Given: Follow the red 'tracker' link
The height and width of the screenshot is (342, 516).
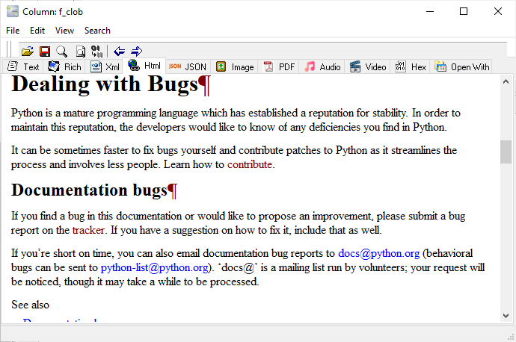Looking at the screenshot, I should click(88, 230).
